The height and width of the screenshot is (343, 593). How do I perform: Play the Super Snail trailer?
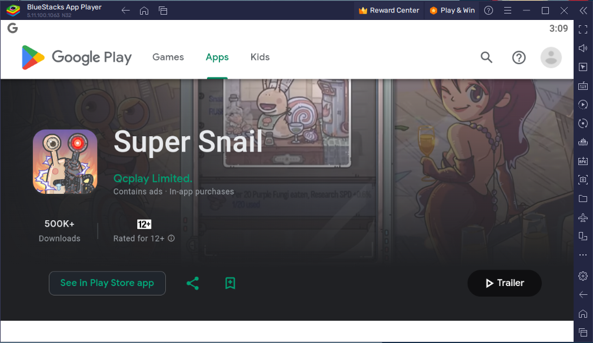505,283
